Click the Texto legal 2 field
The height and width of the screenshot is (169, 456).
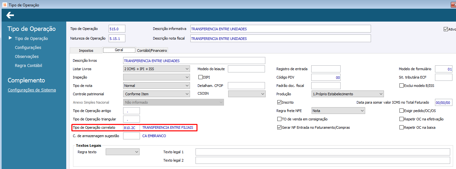pos(323,160)
